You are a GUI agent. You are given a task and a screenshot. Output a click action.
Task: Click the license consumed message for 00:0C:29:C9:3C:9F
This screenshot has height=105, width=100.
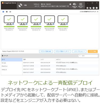(67, 63)
